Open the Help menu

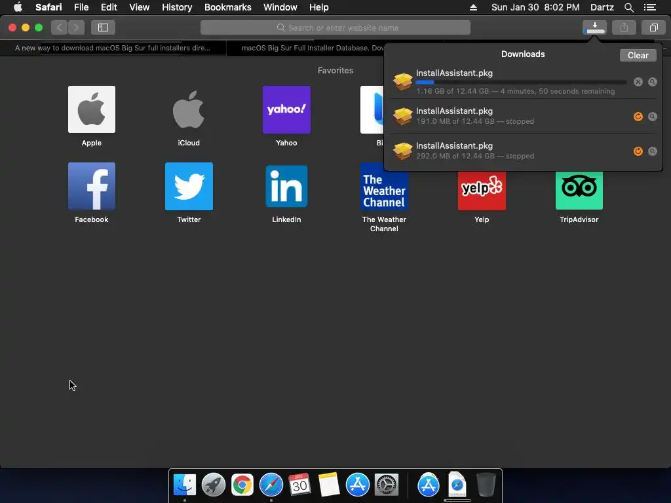click(319, 7)
